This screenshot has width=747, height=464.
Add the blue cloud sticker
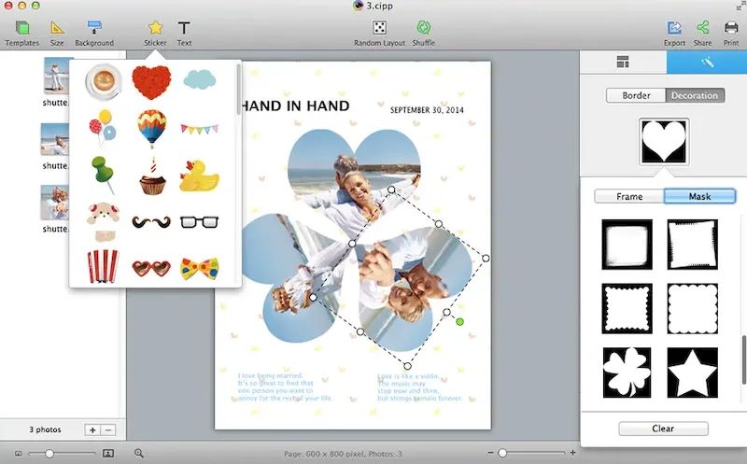pyautogui.click(x=200, y=79)
